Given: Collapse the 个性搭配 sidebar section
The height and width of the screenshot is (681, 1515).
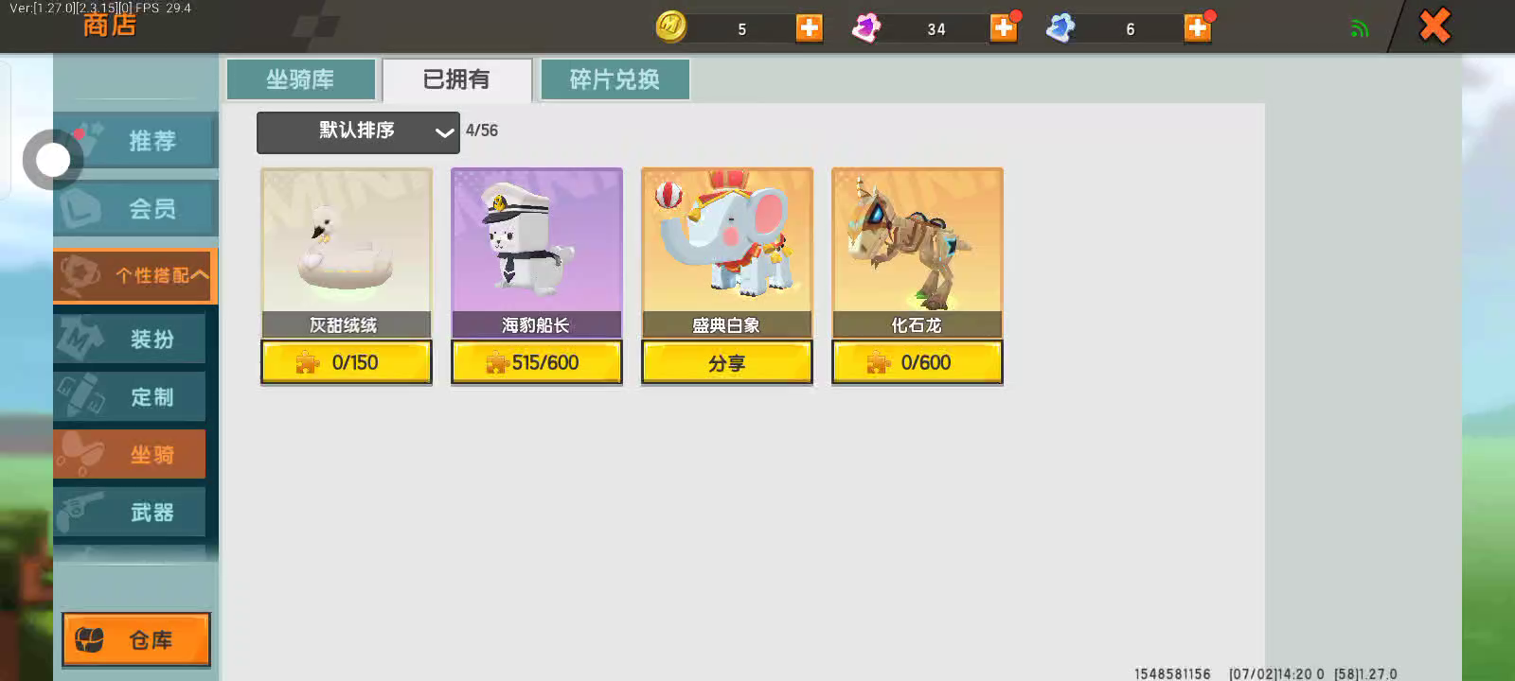Looking at the screenshot, I should click(135, 275).
